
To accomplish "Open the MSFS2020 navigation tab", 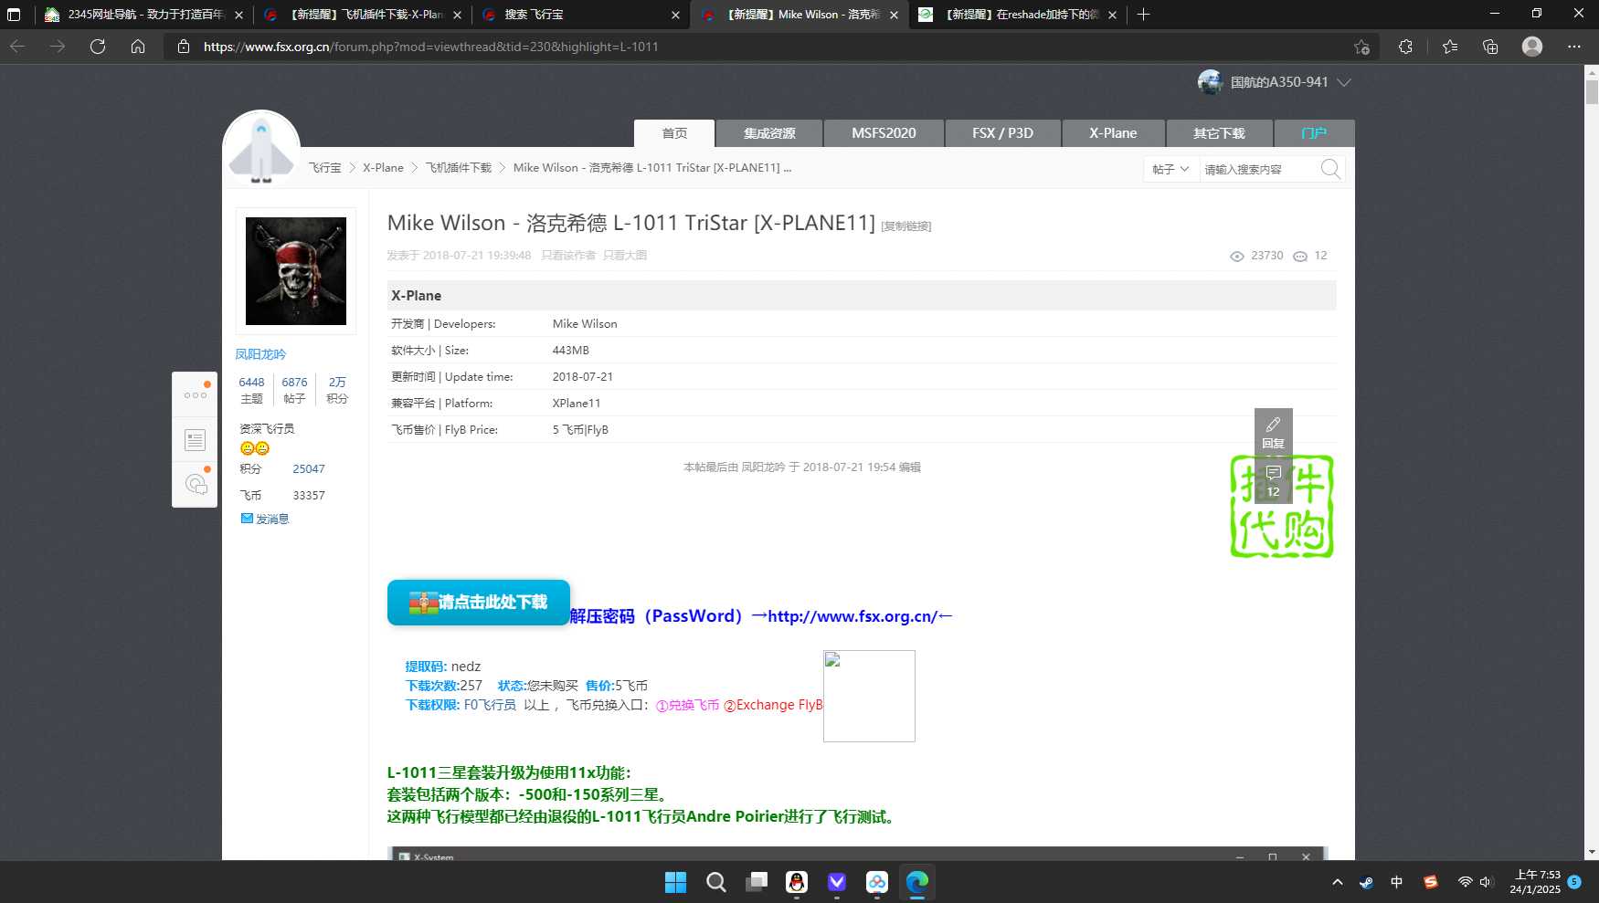I will (x=884, y=133).
